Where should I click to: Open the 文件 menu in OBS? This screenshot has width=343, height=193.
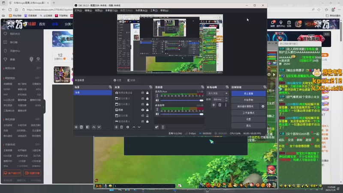[78, 10]
